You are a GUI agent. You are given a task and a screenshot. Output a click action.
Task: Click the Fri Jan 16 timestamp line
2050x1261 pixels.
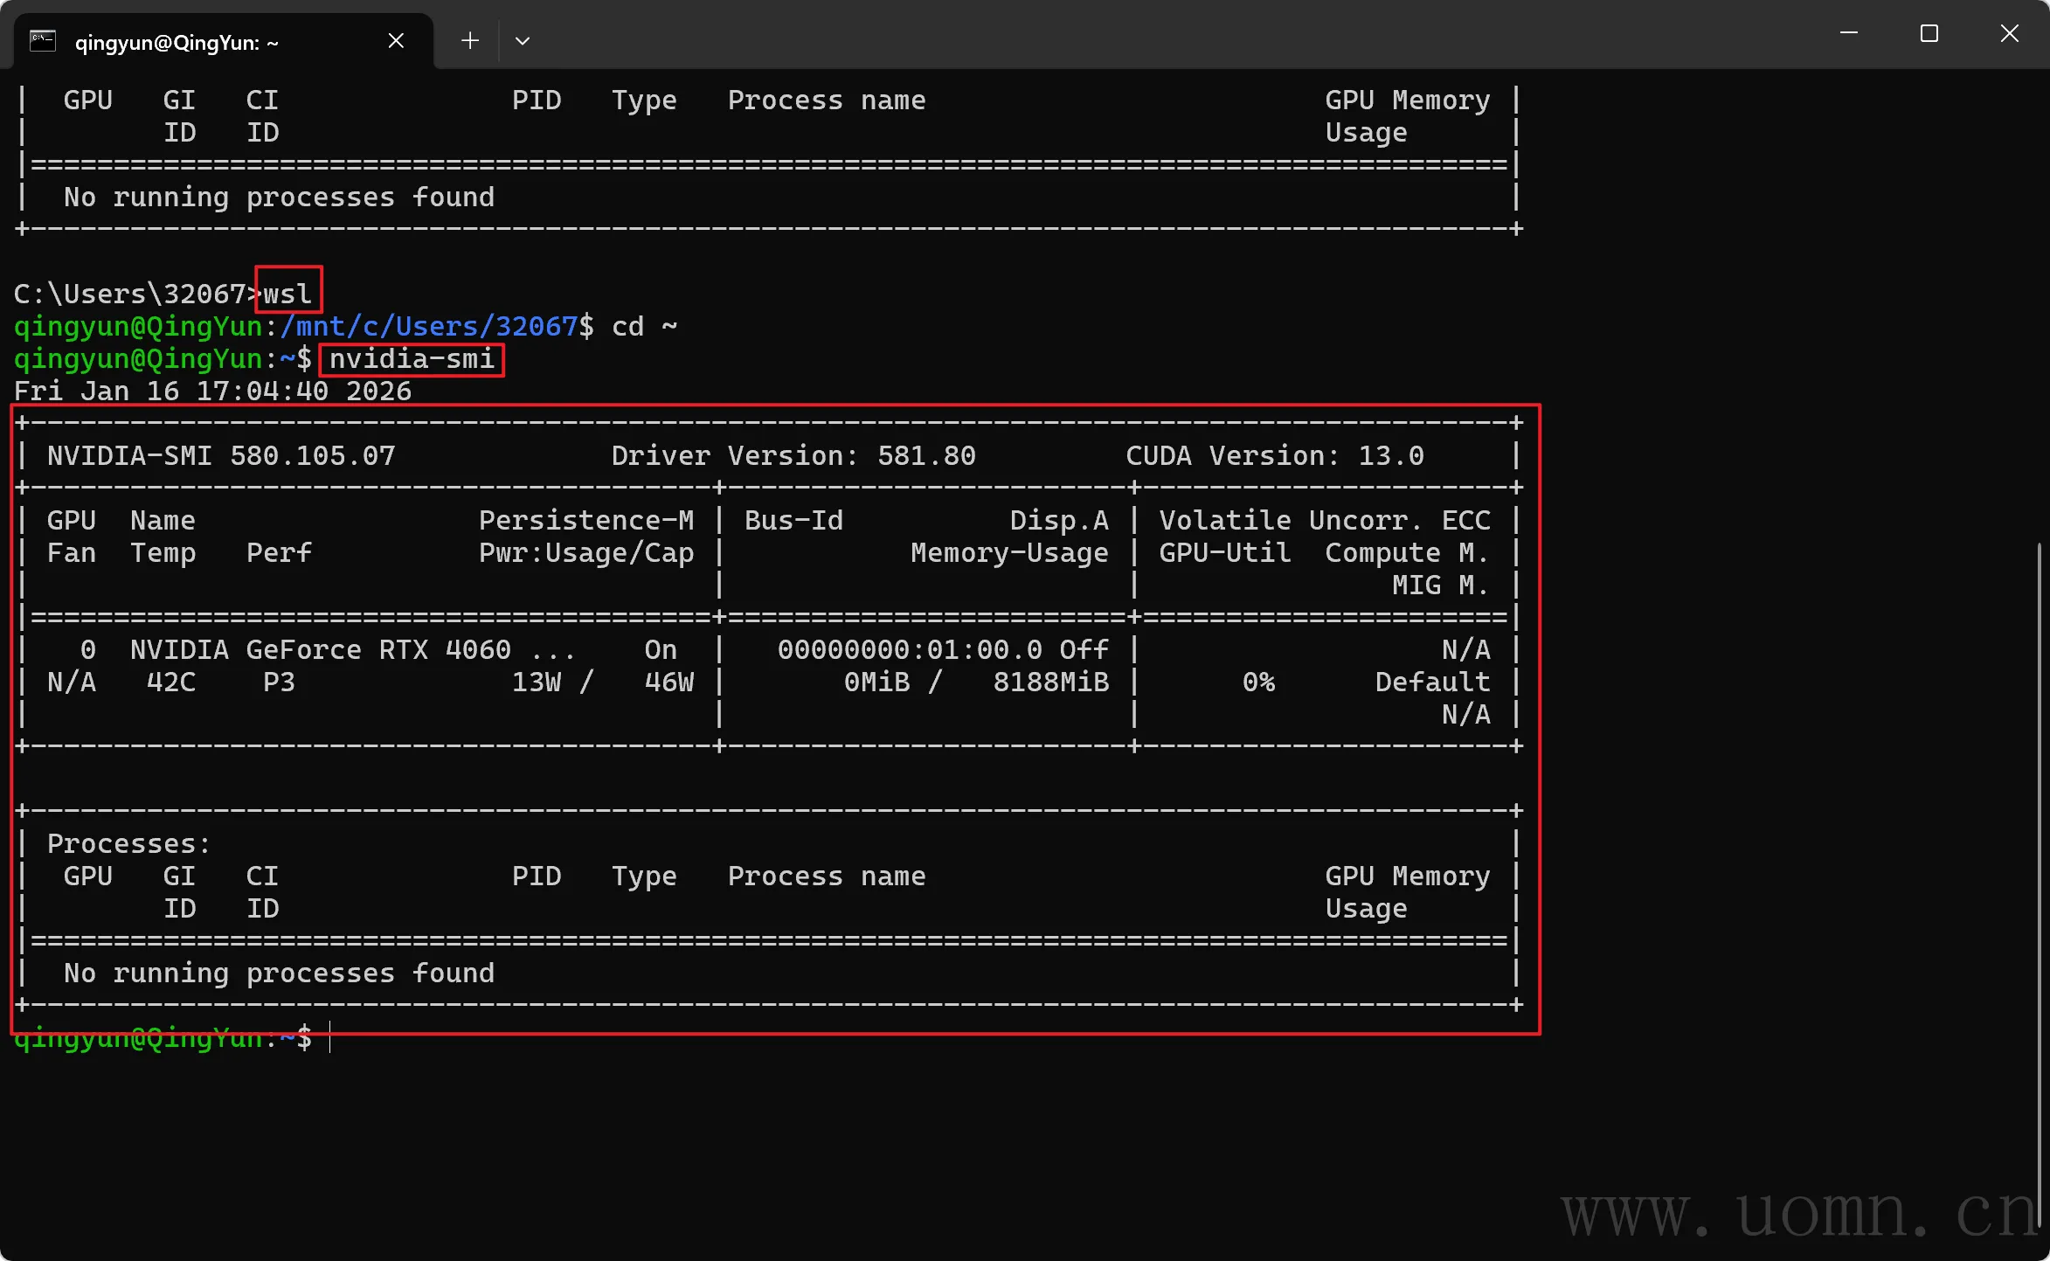pyautogui.click(x=212, y=391)
